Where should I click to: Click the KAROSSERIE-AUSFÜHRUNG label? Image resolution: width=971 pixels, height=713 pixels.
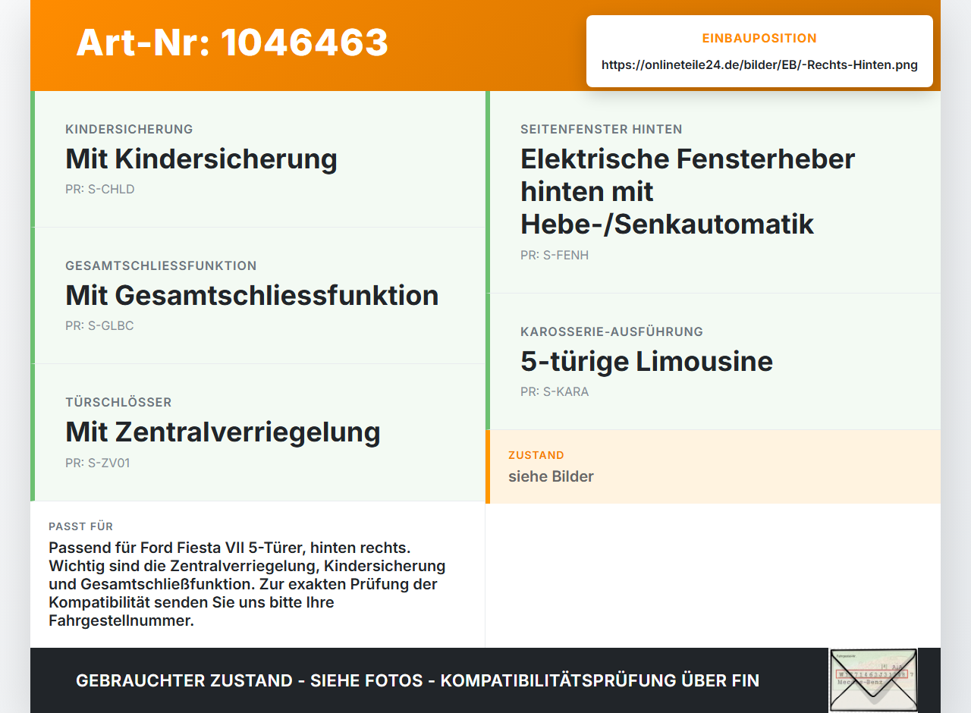[611, 331]
